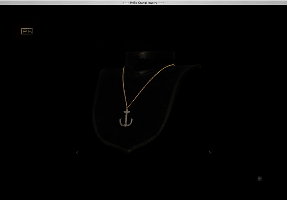Click the Ph logo in the top left
The image size is (302, 200).
click(27, 31)
